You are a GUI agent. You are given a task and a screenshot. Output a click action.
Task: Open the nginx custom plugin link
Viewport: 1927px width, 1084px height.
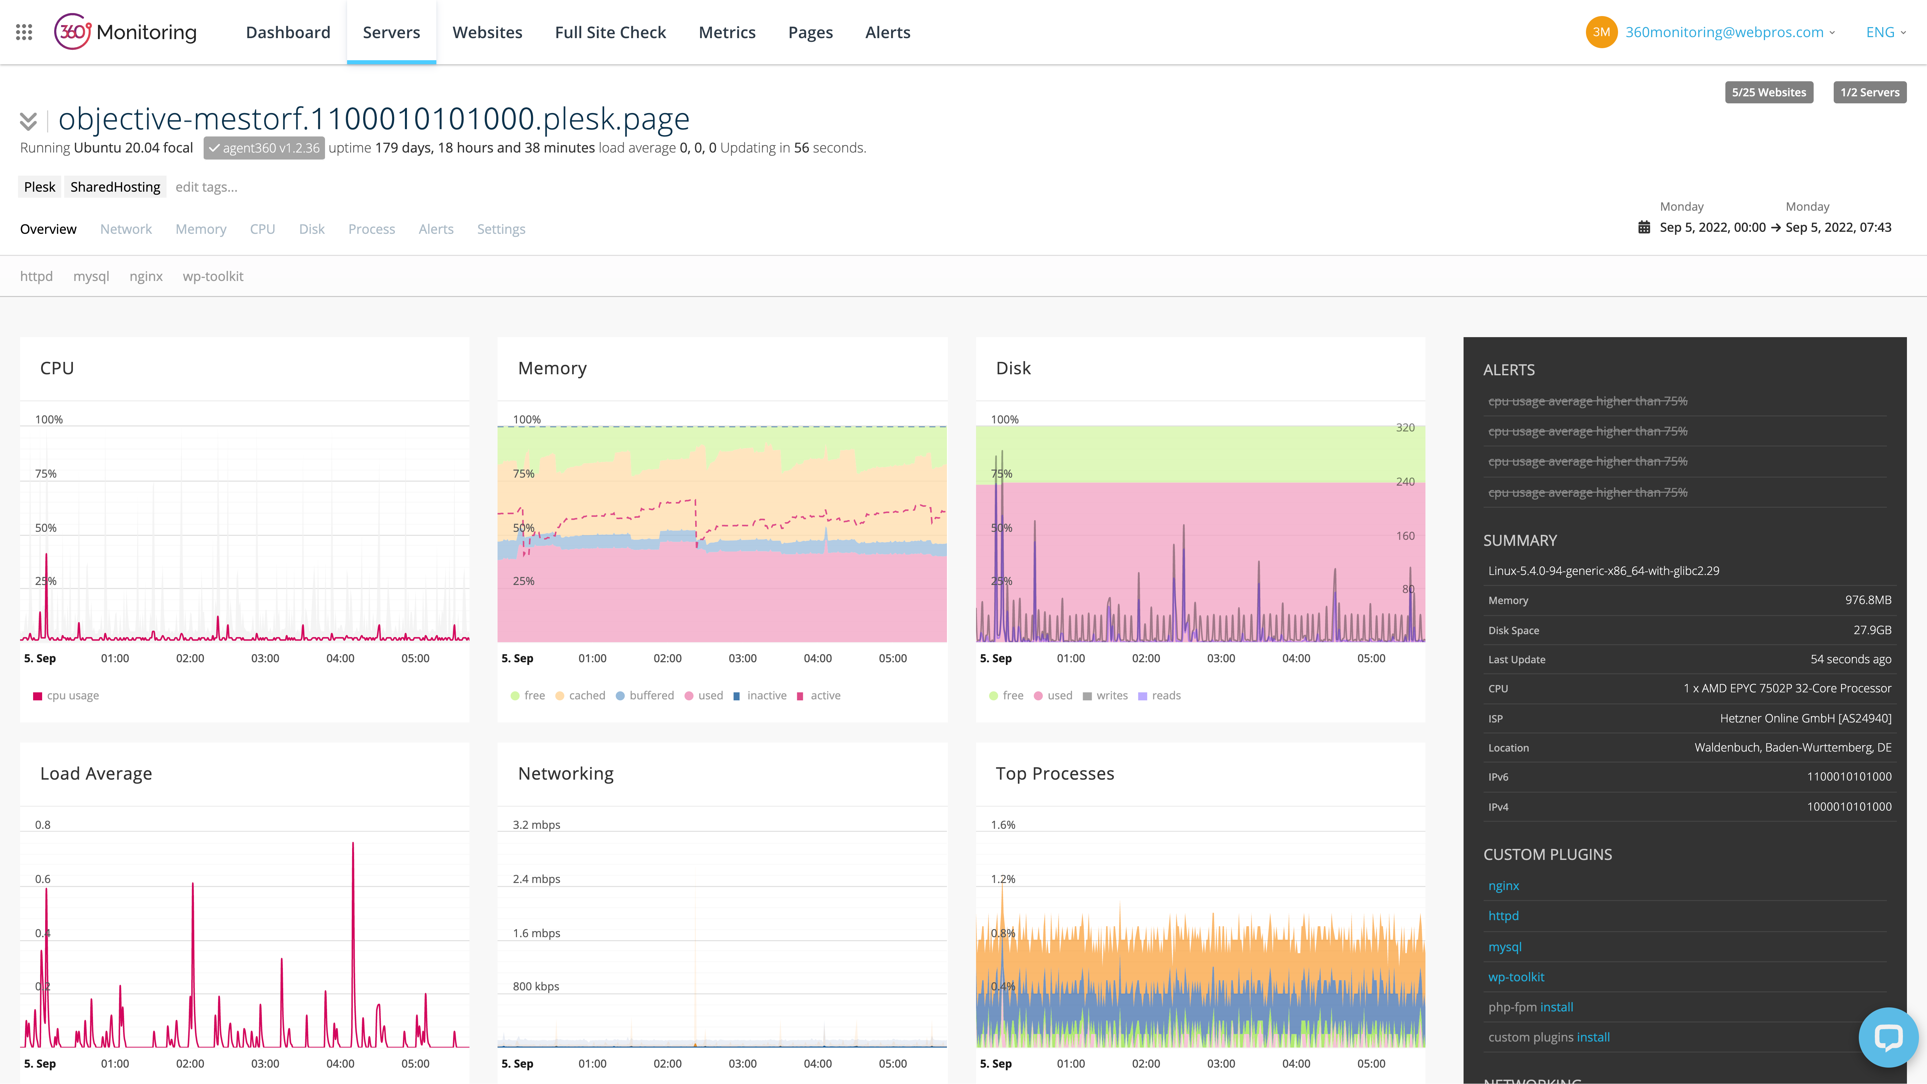[x=1503, y=886]
